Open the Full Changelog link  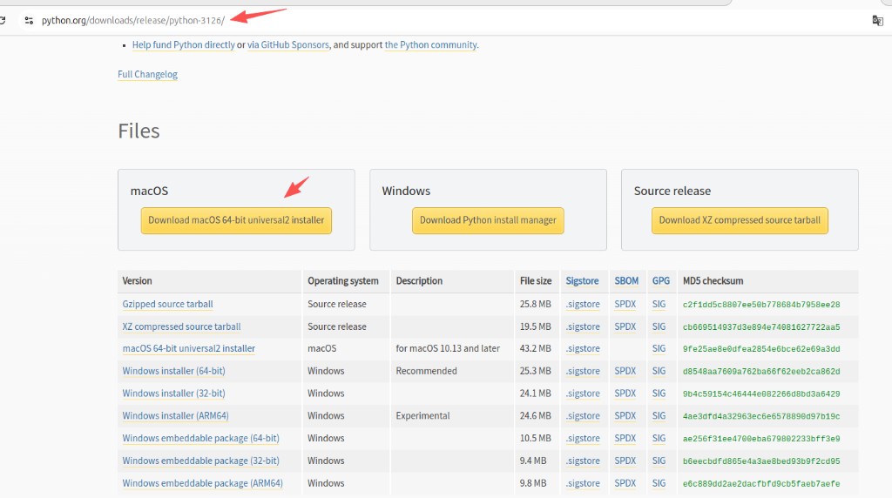pos(147,75)
